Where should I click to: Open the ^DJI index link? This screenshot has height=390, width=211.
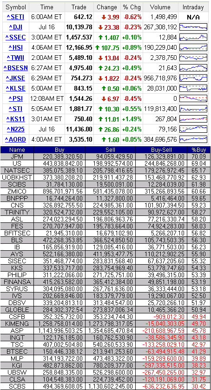click(15, 27)
